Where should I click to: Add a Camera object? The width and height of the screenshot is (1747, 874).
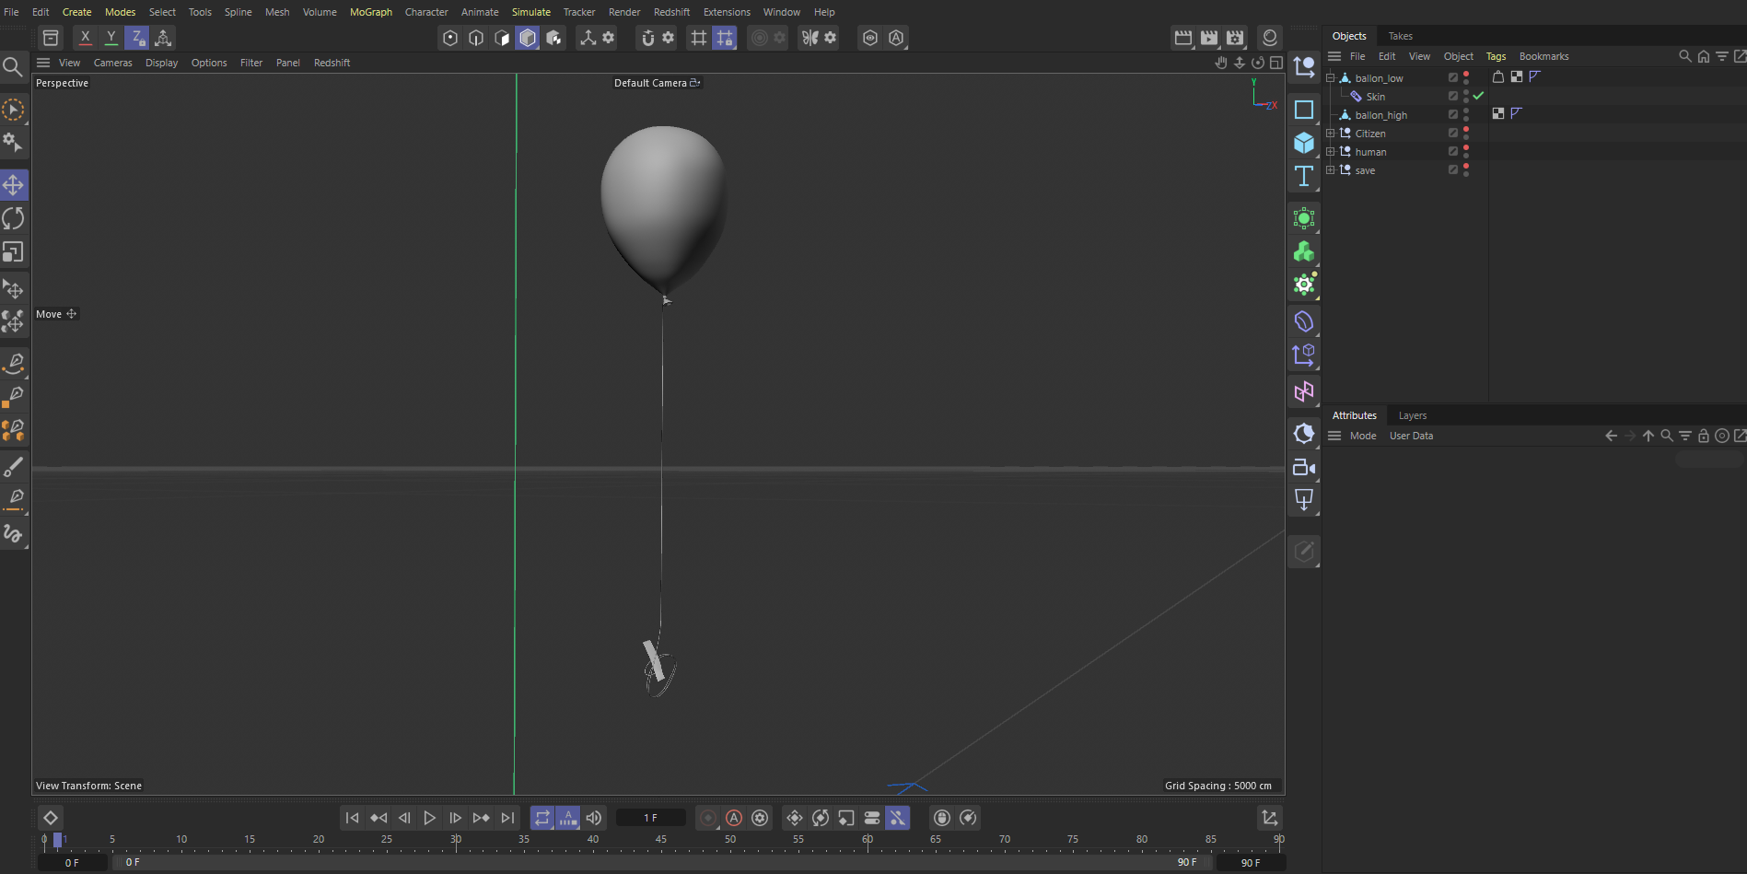(1304, 468)
